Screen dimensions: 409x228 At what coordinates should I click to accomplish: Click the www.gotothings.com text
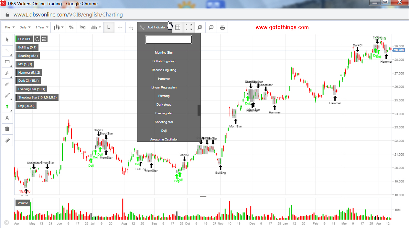point(282,27)
